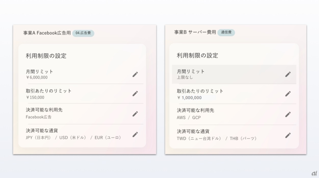The height and width of the screenshot is (178, 319).
Task: Select the highlighted 月間リミット 上限なし row
Action: (234, 74)
